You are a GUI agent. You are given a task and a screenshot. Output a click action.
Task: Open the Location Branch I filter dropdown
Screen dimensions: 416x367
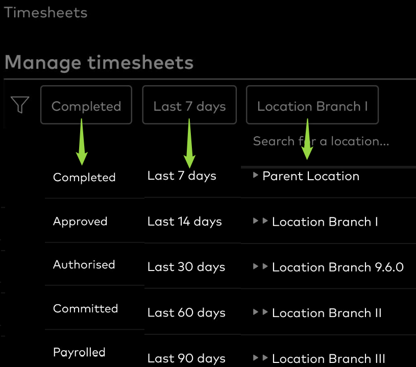point(312,105)
